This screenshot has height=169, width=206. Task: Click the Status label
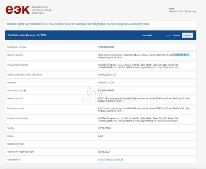click(10, 136)
